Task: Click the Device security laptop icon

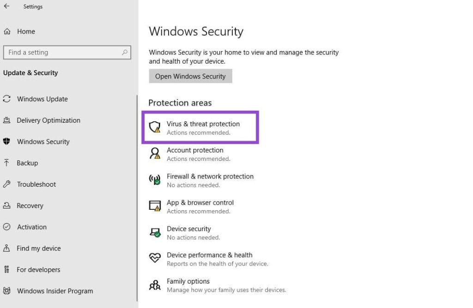Action: tap(155, 232)
